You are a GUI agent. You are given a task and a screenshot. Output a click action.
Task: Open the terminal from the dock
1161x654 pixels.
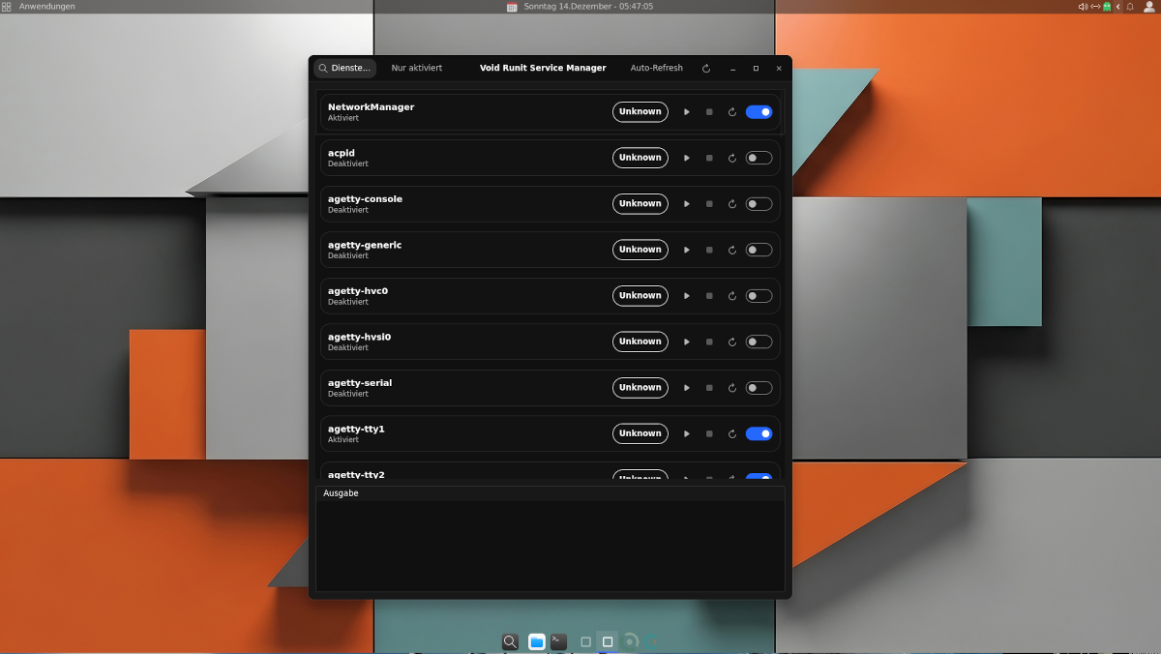point(559,641)
